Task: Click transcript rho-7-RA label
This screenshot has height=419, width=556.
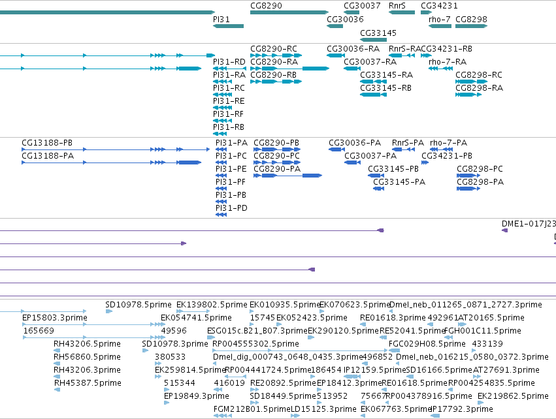Action: pos(447,62)
